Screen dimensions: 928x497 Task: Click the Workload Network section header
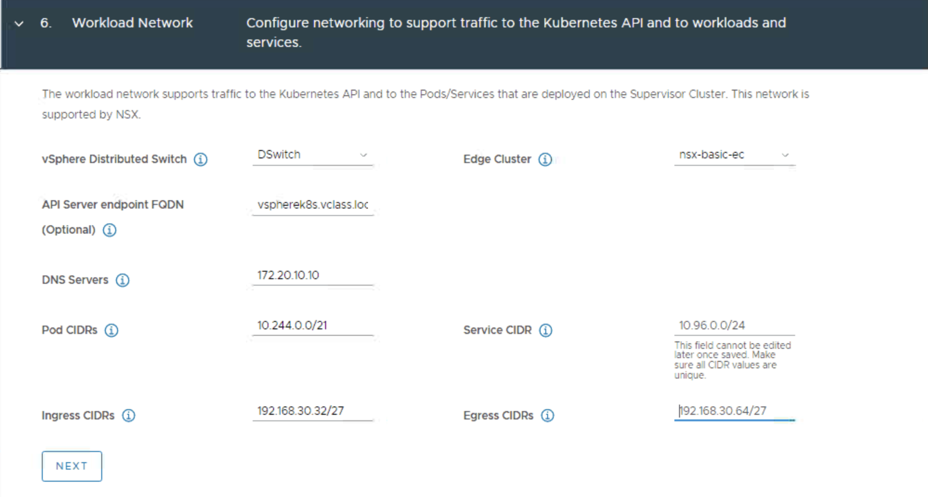pyautogui.click(x=133, y=23)
